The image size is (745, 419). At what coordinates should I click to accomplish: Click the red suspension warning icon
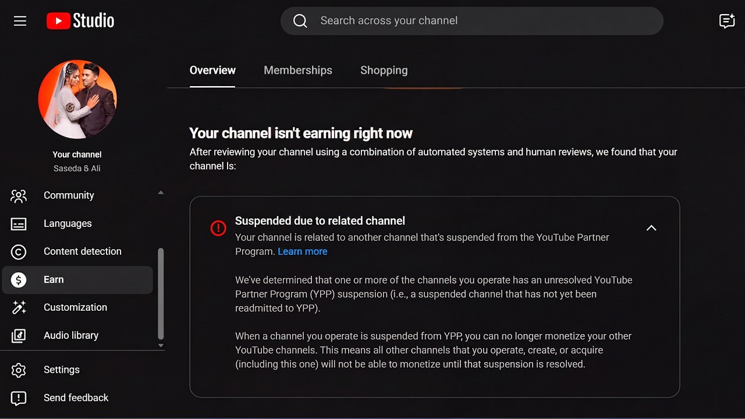(218, 228)
